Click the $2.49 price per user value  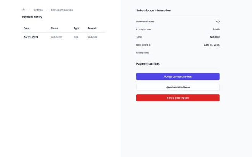[x=216, y=29]
